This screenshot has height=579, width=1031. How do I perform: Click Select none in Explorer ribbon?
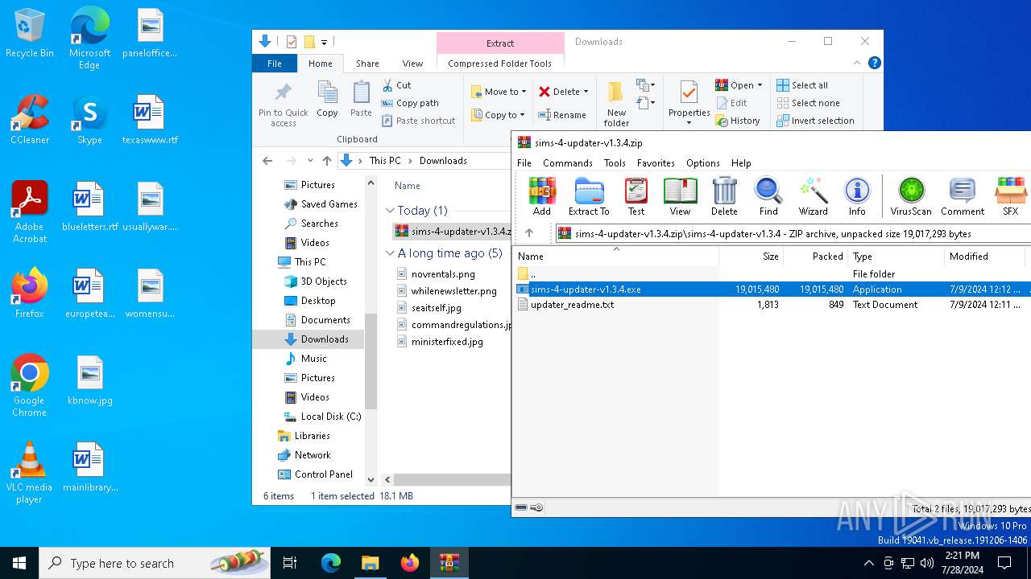point(808,103)
